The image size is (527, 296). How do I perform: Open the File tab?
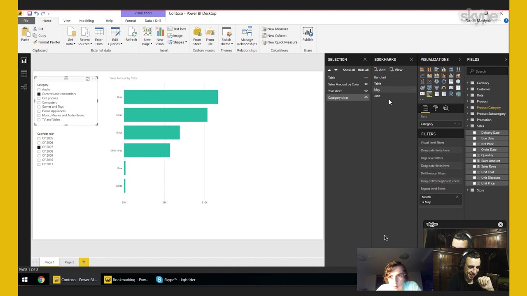click(x=26, y=21)
